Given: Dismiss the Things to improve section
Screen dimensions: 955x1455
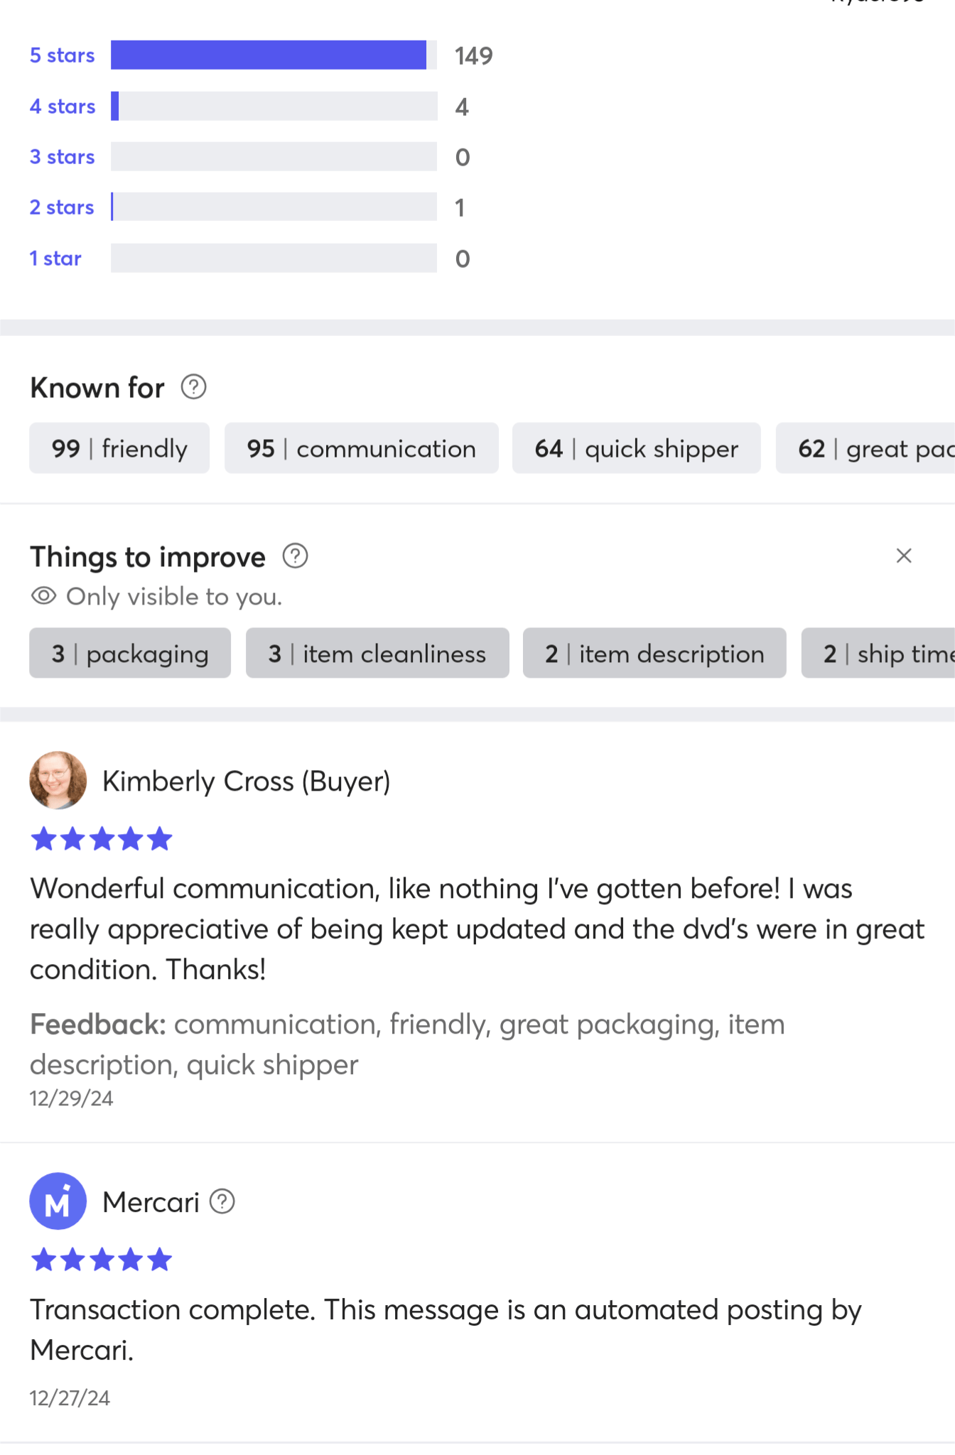Looking at the screenshot, I should pos(904,556).
